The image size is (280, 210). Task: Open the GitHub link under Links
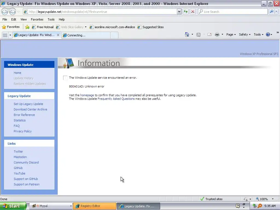pyautogui.click(x=18, y=168)
